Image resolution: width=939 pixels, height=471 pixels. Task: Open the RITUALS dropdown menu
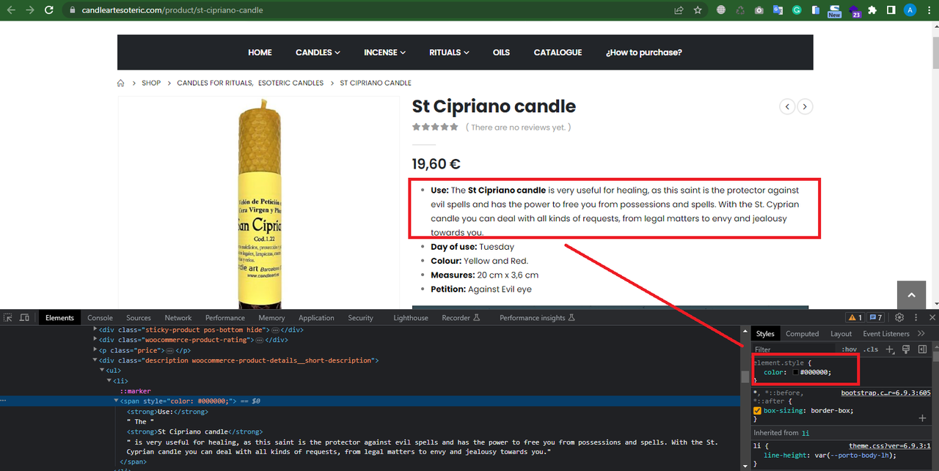coord(449,52)
